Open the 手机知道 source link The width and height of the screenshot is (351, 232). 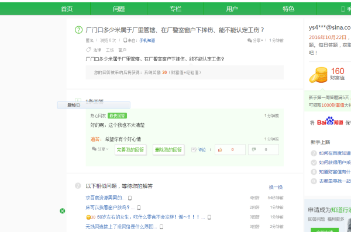147,40
